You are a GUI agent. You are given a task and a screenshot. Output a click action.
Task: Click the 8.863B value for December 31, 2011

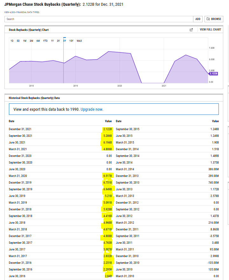tap(215, 229)
